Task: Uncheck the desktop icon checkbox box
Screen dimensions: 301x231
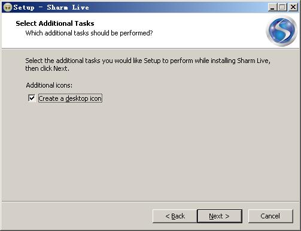Action: [x=32, y=98]
